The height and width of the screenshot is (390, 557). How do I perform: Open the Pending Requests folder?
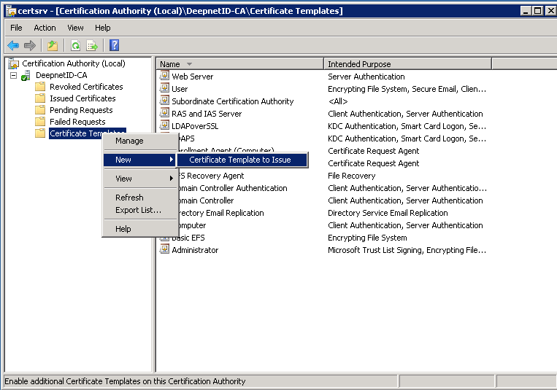[x=80, y=110]
